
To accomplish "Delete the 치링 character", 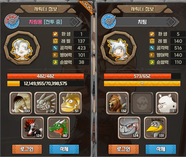I will click(161, 149).
